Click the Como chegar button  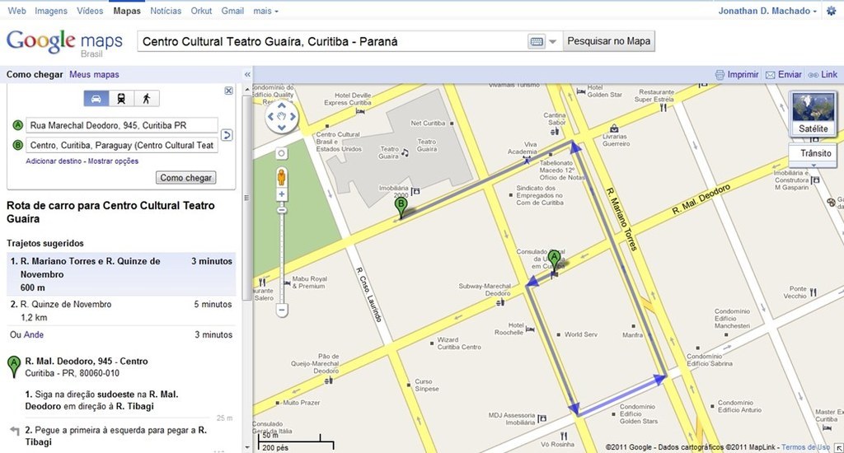pos(185,178)
